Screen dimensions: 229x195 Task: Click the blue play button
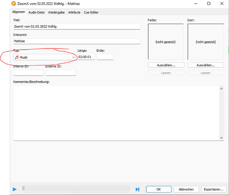click(14, 189)
